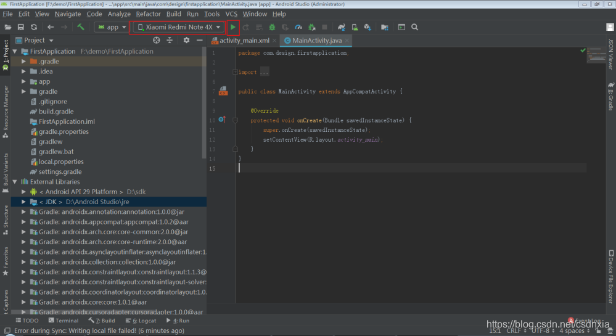Screen dimensions: 616x336
Task: Open the Profiler gauge icon
Action: [x=298, y=27]
